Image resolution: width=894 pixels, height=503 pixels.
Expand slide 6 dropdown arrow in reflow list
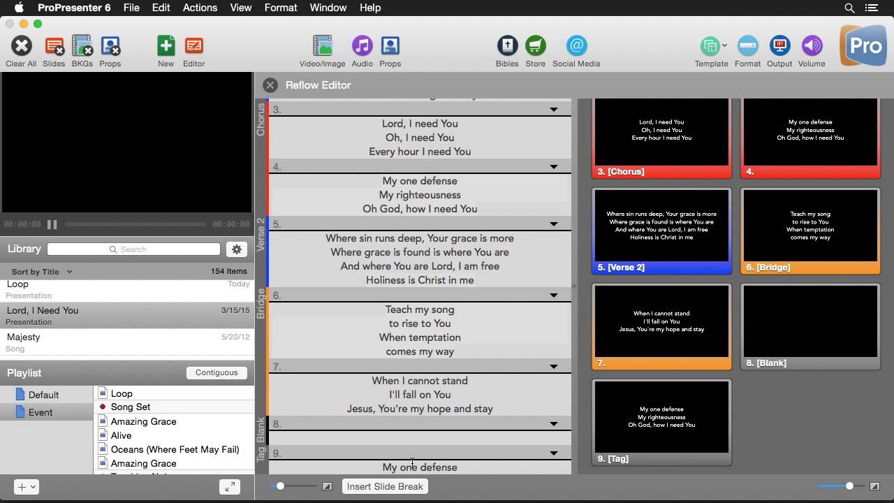pos(553,296)
